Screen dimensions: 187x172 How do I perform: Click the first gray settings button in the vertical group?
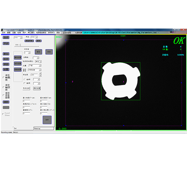18,57
